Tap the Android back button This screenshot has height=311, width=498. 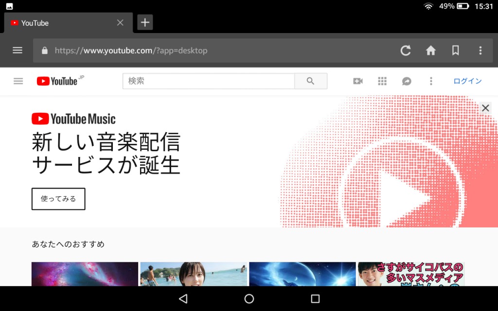click(x=183, y=299)
